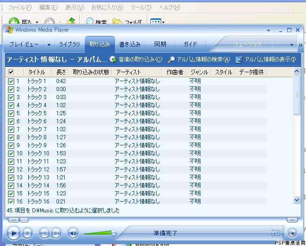Click the Windows Media Player logo icon
The height and width of the screenshot is (246, 306).
tap(9, 30)
